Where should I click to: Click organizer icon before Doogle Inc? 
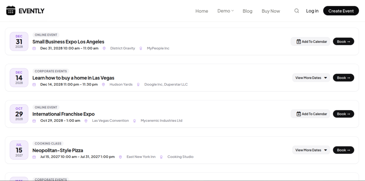click(138, 84)
